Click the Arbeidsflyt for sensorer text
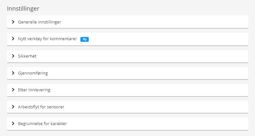255x136 pixels. click(x=41, y=107)
